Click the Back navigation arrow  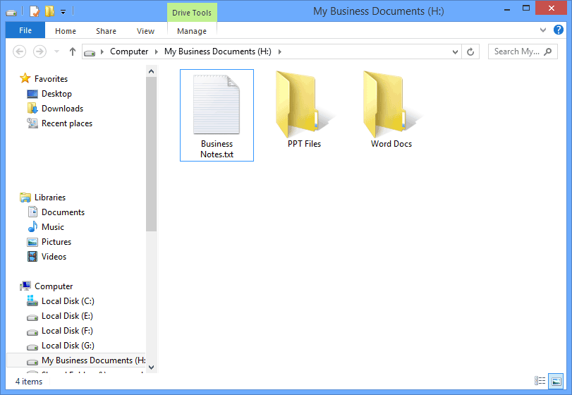[x=19, y=51]
